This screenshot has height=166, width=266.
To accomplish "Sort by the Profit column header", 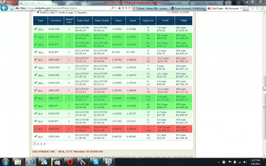I will coord(165,20).
